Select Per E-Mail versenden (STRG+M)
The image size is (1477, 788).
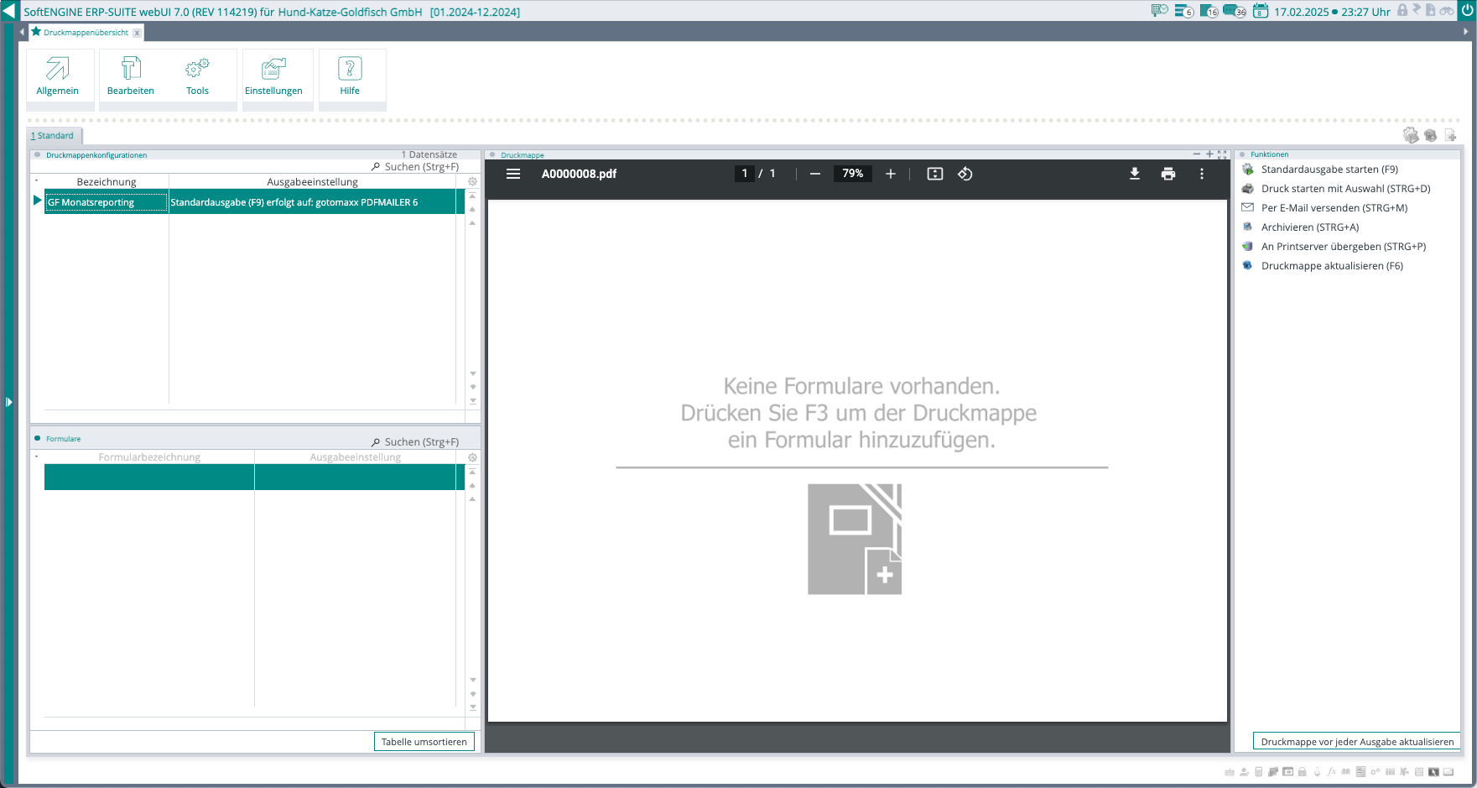(x=1334, y=208)
